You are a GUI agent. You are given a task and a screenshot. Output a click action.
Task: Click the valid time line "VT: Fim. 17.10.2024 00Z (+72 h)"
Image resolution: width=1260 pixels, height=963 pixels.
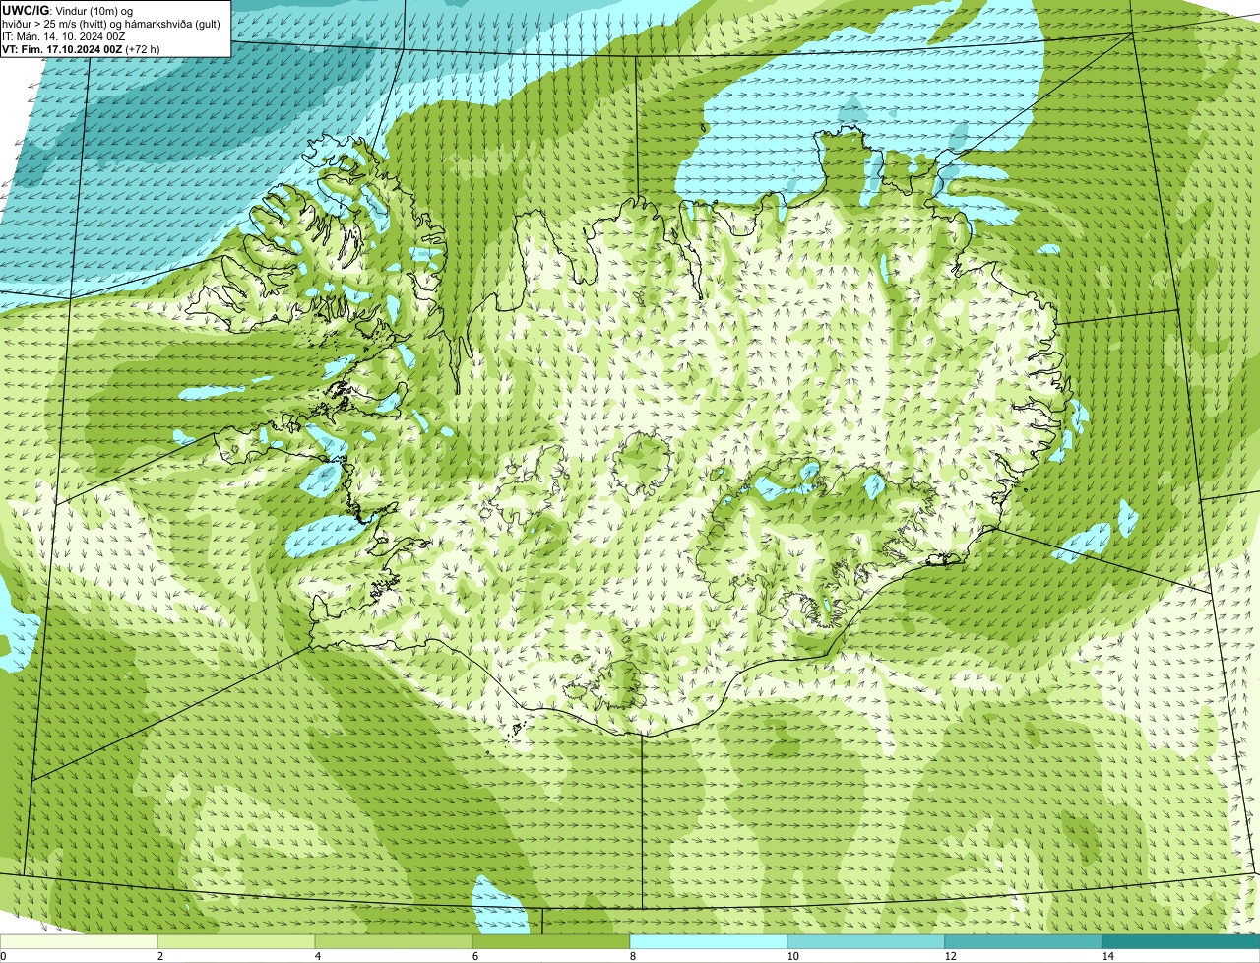click(x=82, y=49)
